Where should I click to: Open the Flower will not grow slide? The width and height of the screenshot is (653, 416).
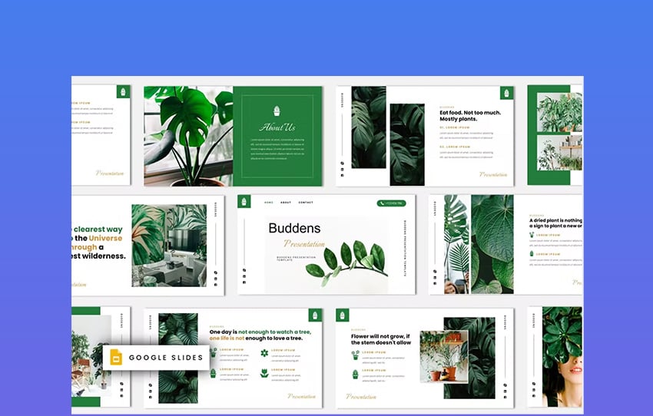pyautogui.click(x=425, y=358)
